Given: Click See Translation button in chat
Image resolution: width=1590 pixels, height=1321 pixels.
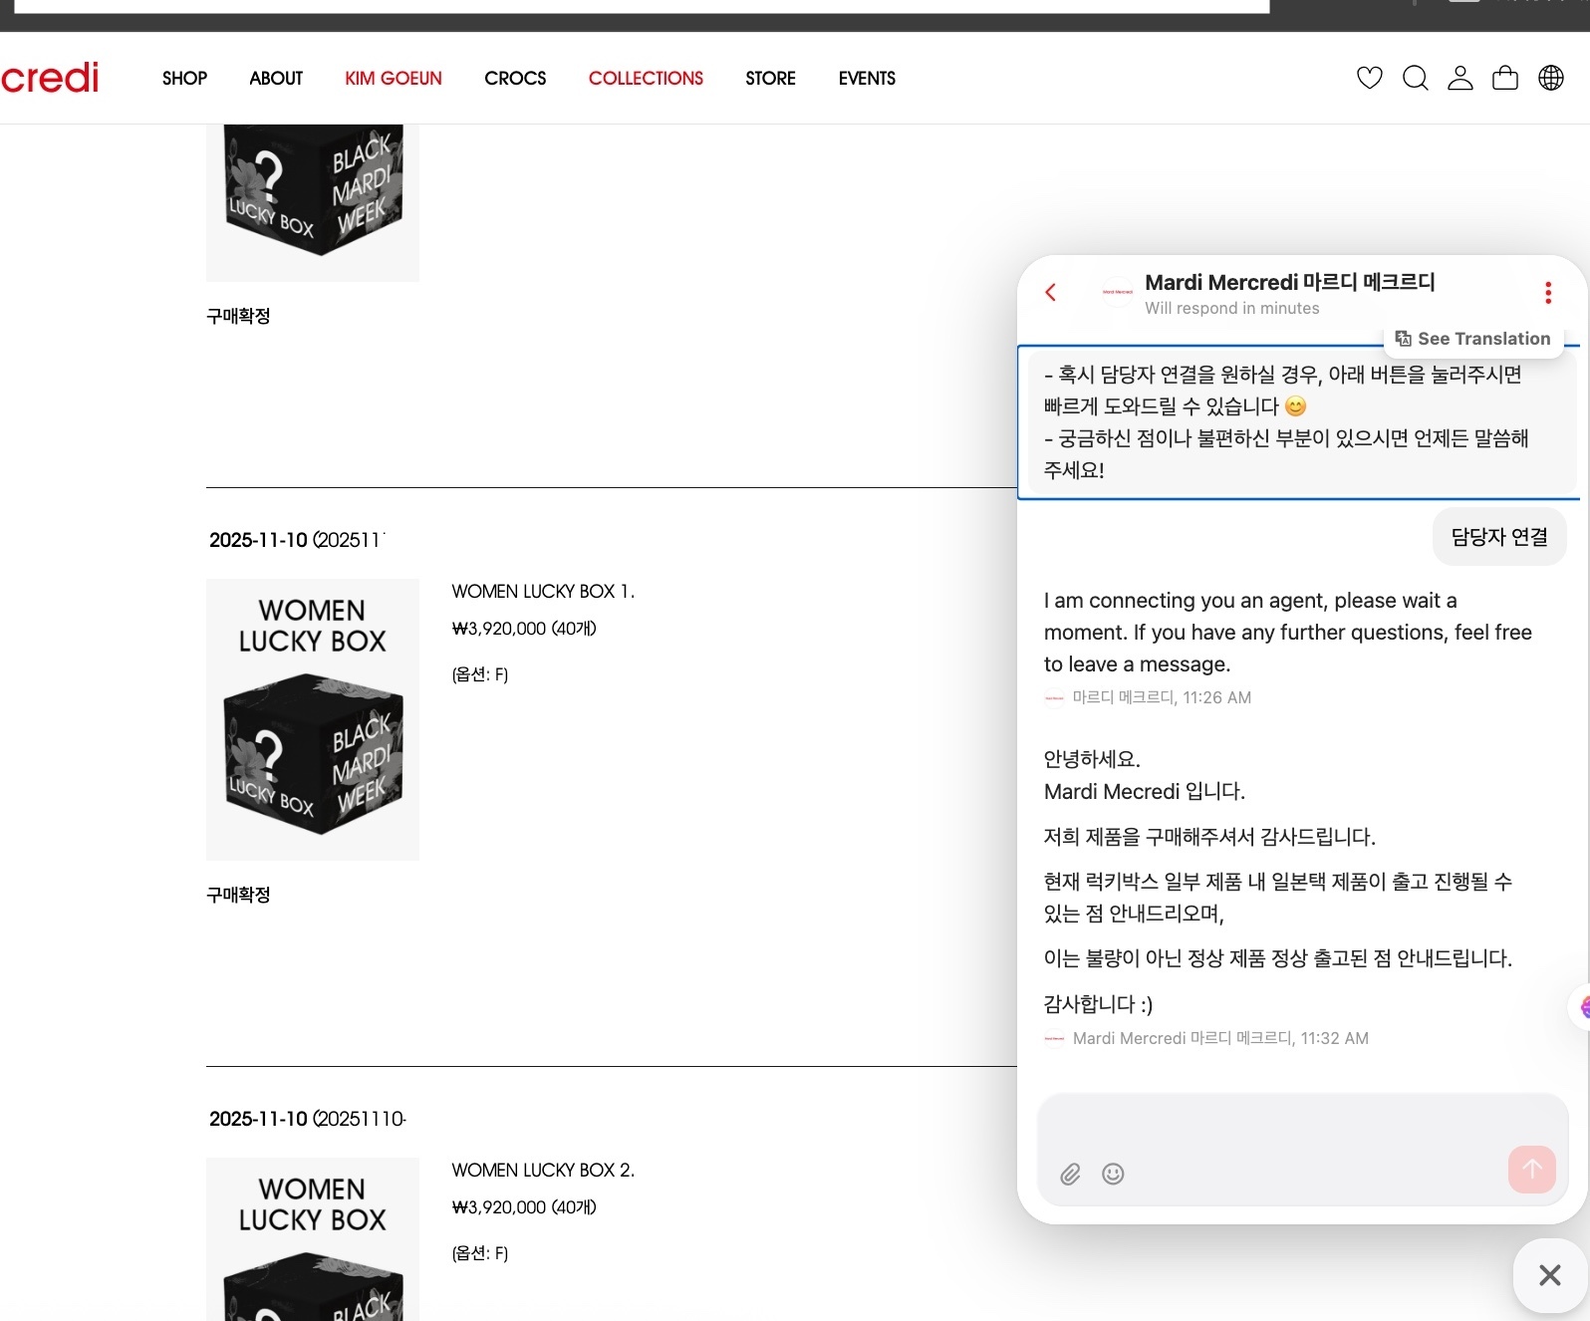Looking at the screenshot, I should tap(1473, 339).
